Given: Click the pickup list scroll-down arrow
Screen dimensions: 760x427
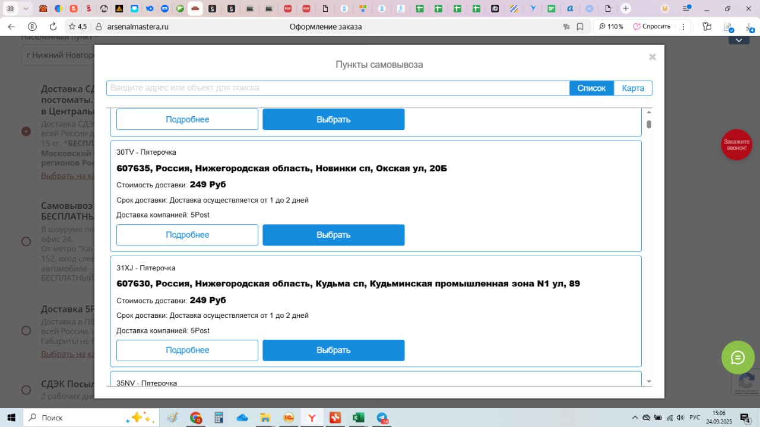Looking at the screenshot, I should tap(648, 381).
